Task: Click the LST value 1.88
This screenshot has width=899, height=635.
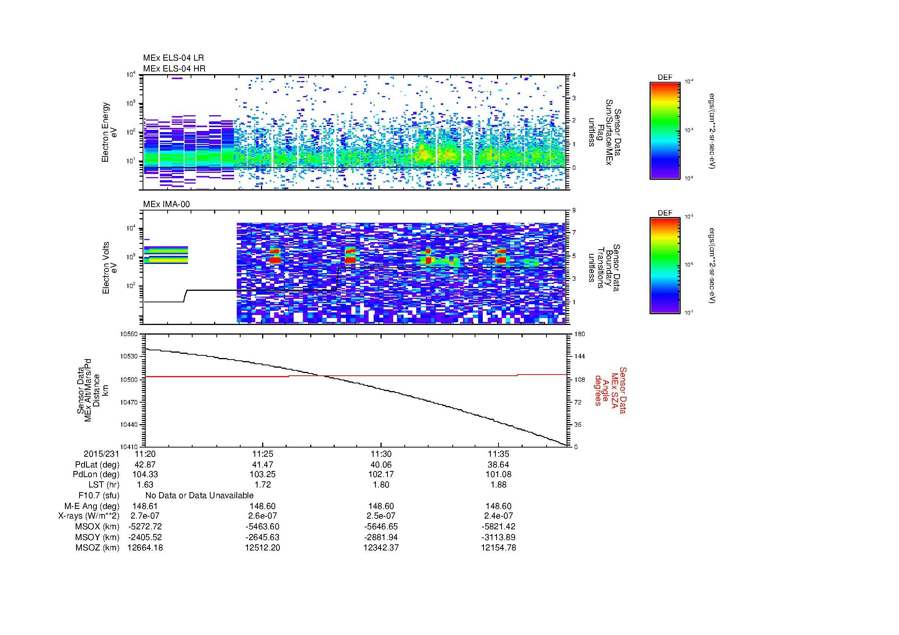Action: point(499,485)
